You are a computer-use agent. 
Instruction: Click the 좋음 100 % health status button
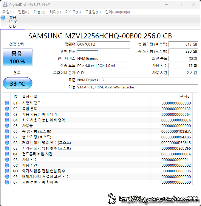[x=18, y=57]
